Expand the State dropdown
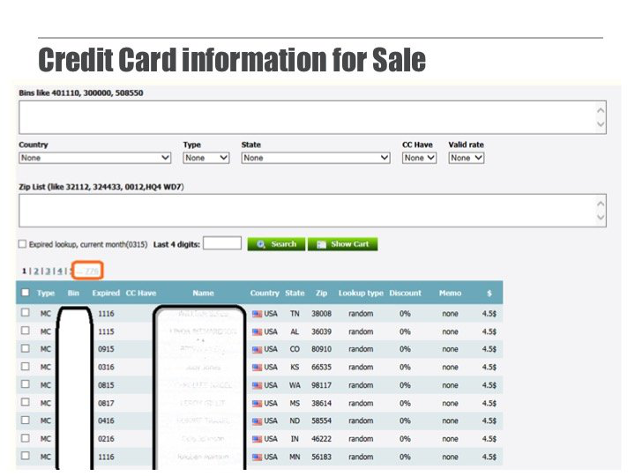 point(316,158)
